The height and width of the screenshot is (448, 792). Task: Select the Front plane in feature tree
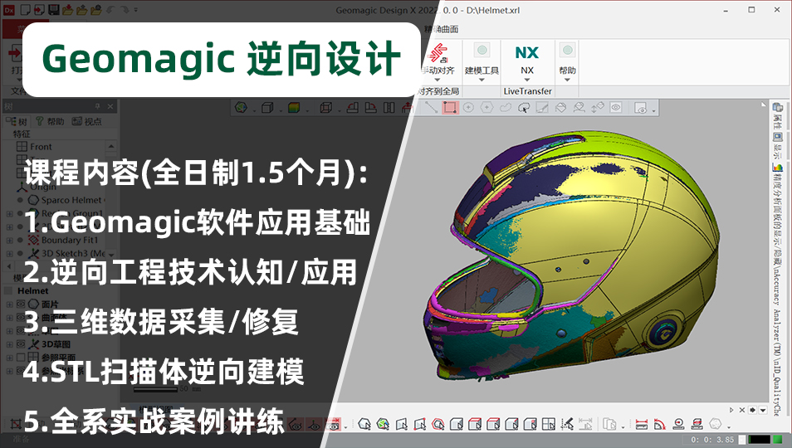point(34,147)
